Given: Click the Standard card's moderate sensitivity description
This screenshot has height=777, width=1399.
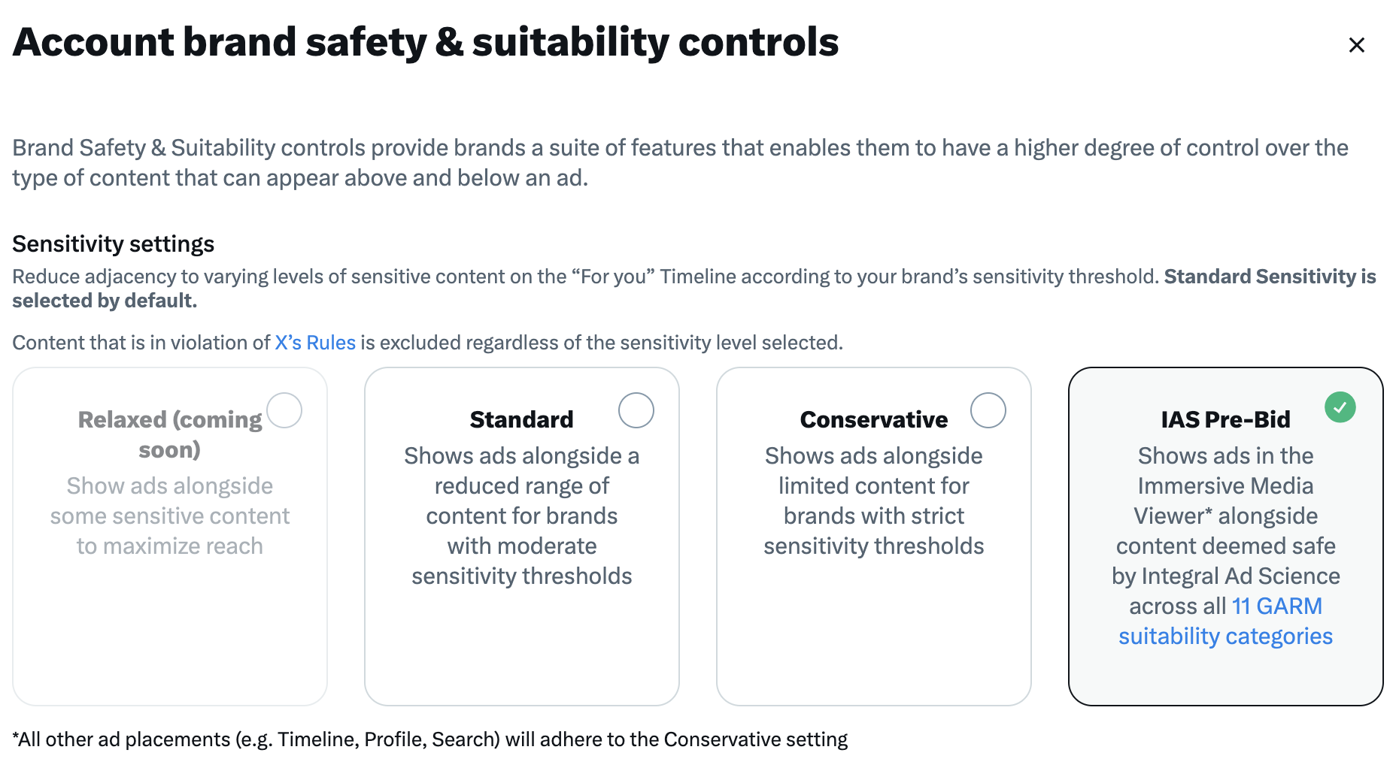Looking at the screenshot, I should tap(521, 516).
